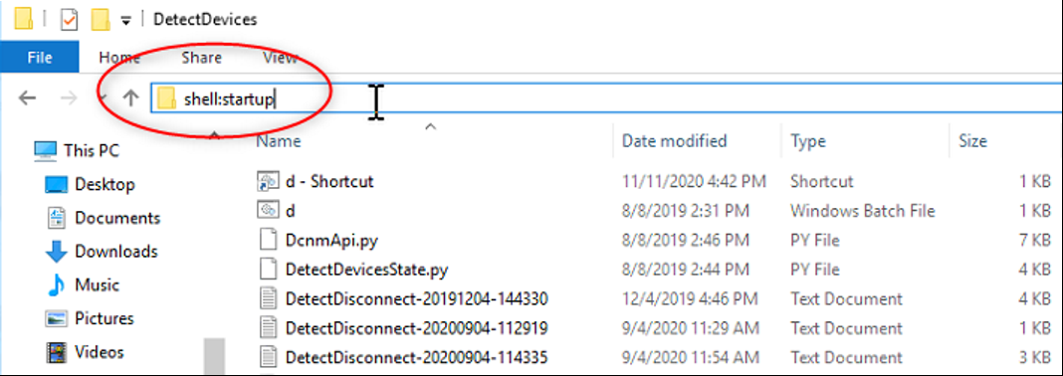
Task: Click the address bar containing shell:startup
Action: coord(606,98)
